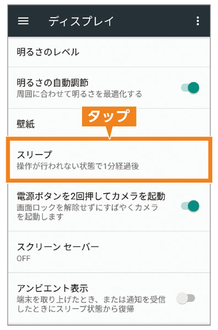The height and width of the screenshot is (330, 218).
Task: Tap アンビエント表示 title text
Action: pos(52,288)
